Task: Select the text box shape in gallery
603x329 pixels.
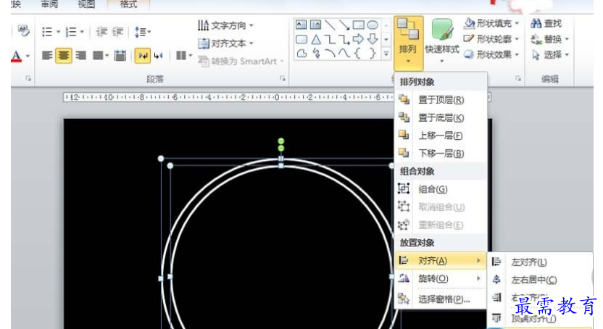Action: pyautogui.click(x=301, y=25)
